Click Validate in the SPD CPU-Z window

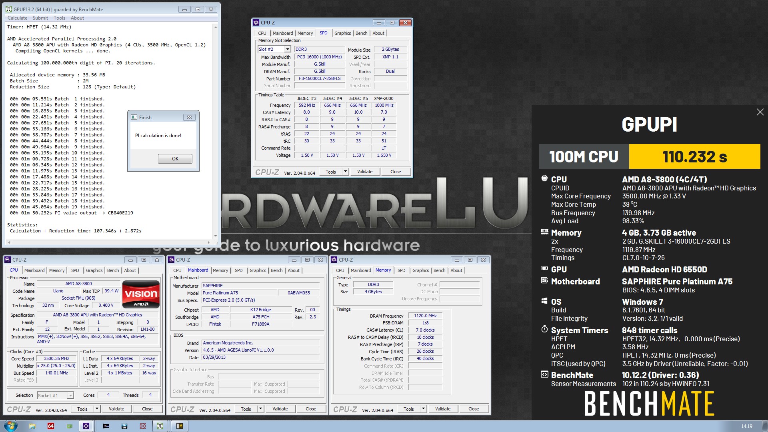365,172
